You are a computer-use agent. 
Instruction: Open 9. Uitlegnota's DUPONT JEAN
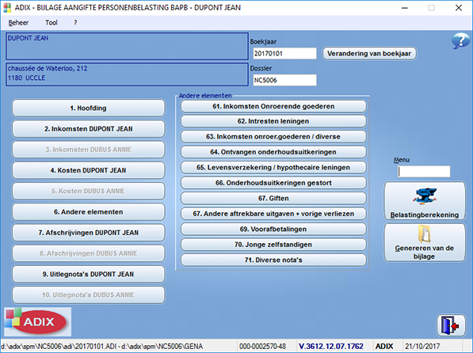[89, 275]
